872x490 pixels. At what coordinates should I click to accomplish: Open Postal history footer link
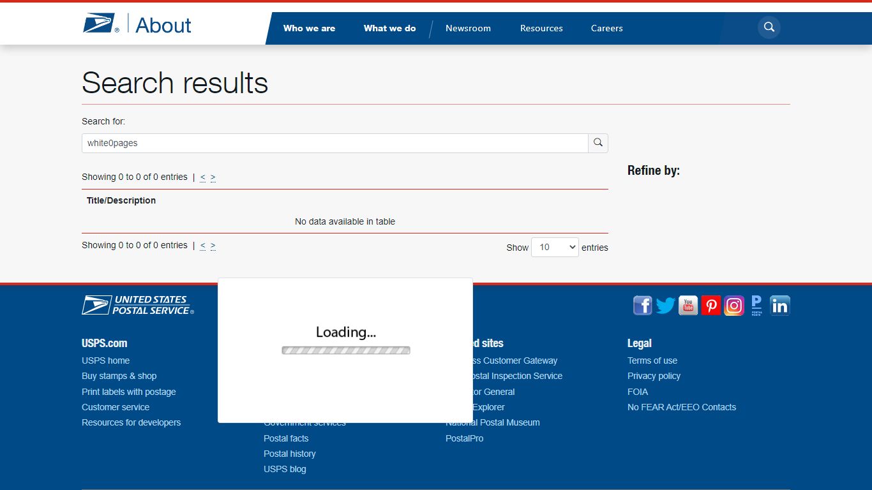click(x=290, y=454)
